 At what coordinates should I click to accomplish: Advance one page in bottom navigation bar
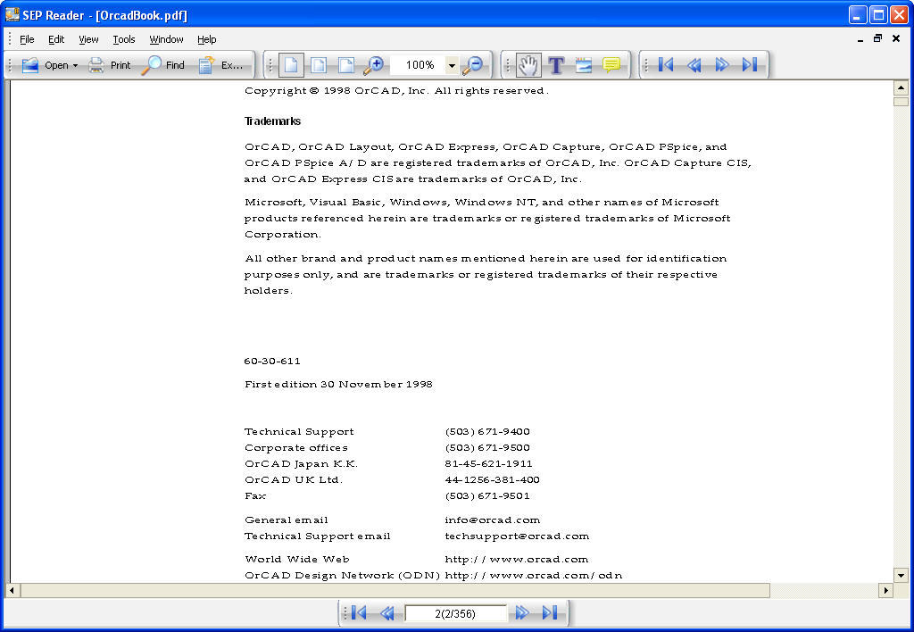(522, 612)
